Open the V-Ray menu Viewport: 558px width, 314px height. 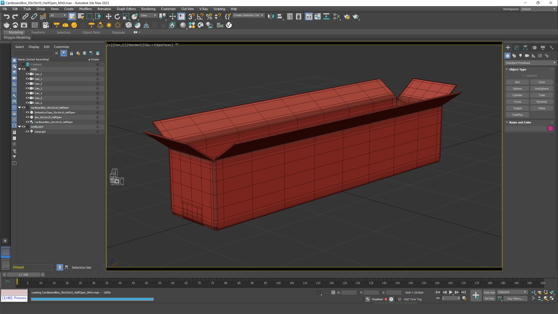203,9
